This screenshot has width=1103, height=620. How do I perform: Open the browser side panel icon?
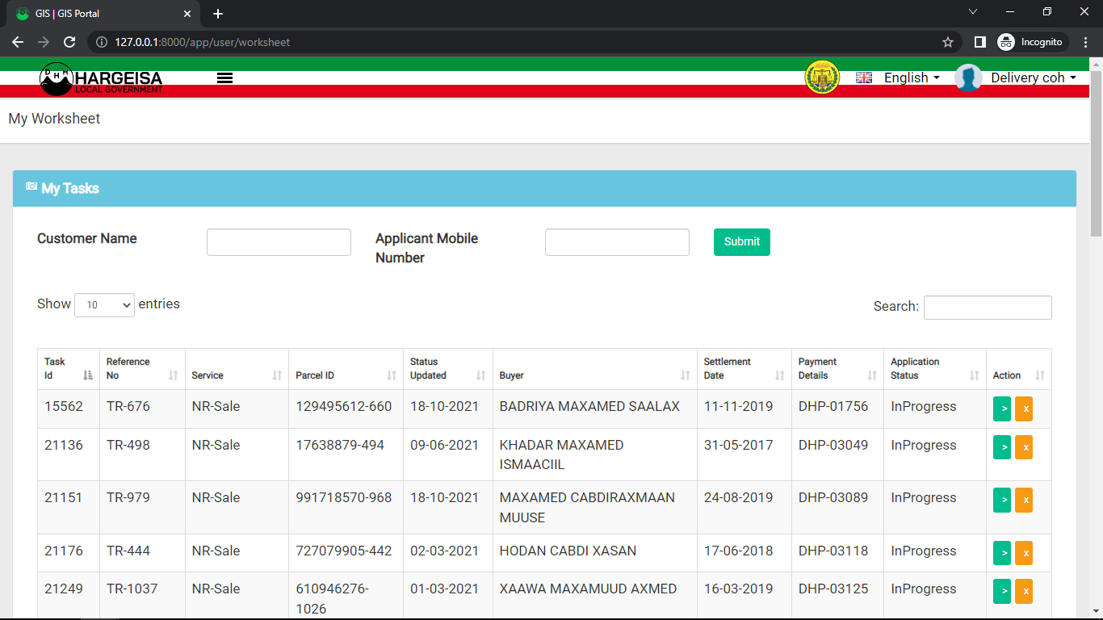[x=980, y=42]
